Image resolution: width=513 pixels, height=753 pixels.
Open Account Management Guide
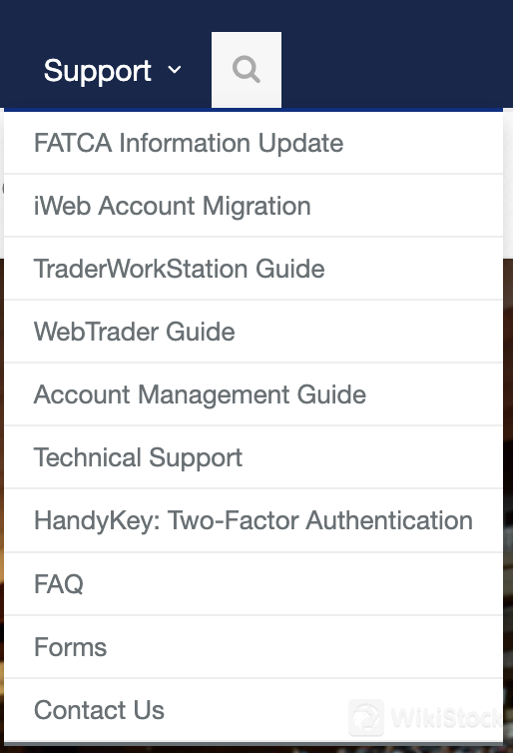click(254, 394)
